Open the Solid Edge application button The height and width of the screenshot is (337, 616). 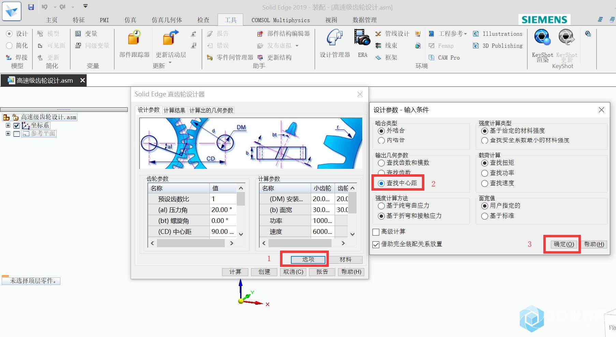12,11
